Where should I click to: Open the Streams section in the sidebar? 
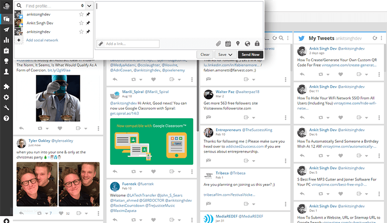(6, 19)
